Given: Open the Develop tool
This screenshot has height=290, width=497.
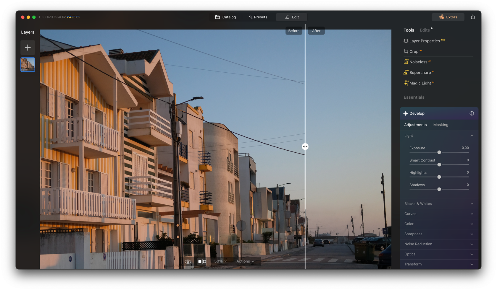Looking at the screenshot, I should coord(417,113).
